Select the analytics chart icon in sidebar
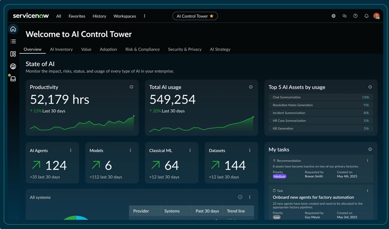The image size is (389, 229). click(13, 66)
